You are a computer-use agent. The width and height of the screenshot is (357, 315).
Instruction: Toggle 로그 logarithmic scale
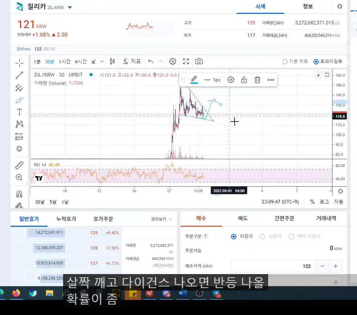(x=324, y=201)
